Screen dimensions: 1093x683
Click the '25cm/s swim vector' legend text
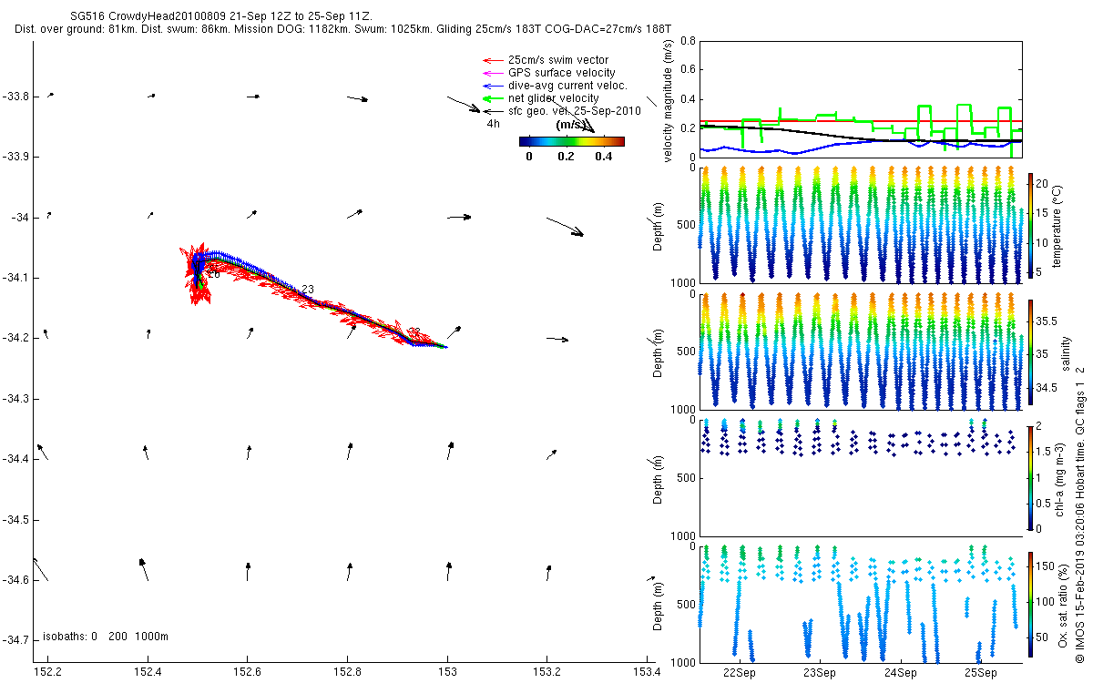[558, 60]
